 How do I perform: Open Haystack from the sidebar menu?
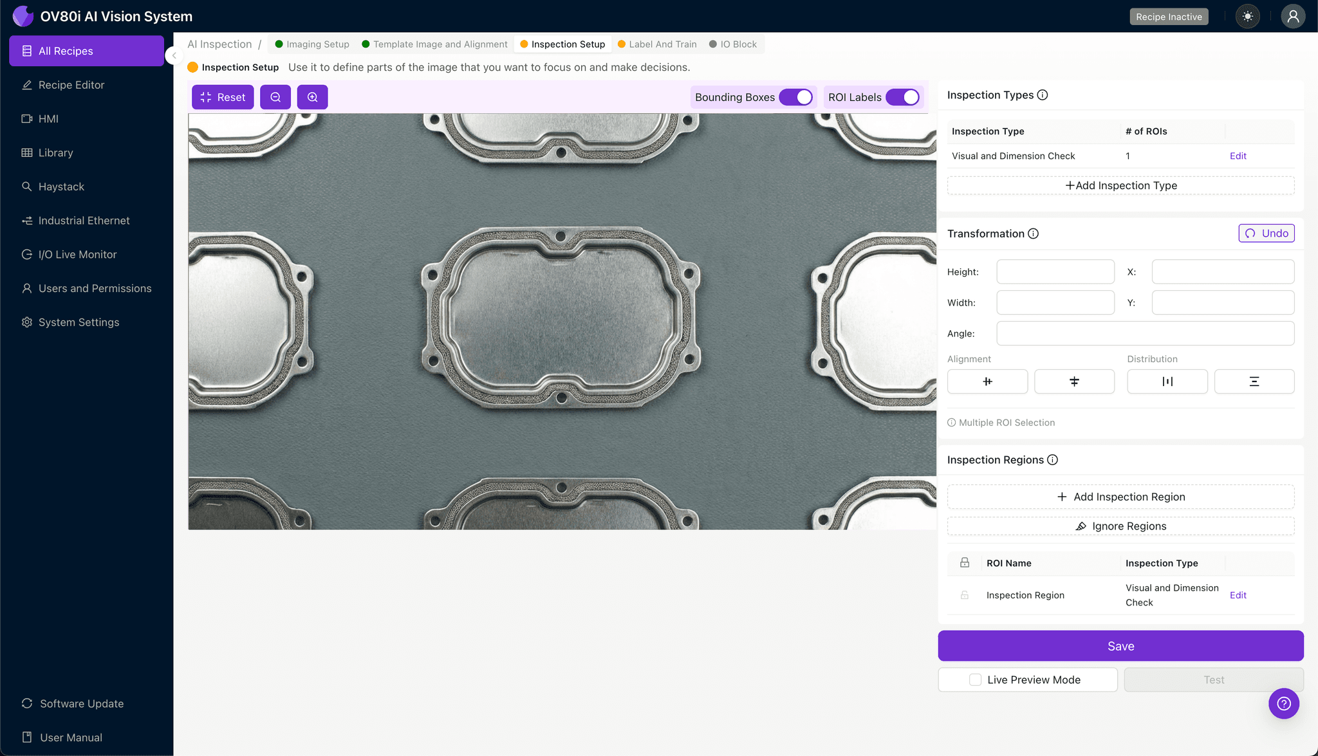coord(61,187)
